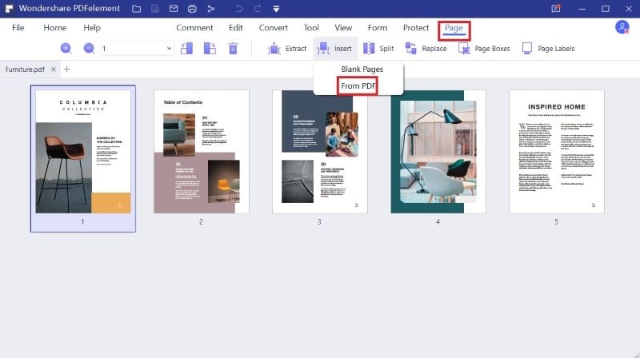The height and width of the screenshot is (358, 640).
Task: Print the document with the printer icon
Action: [x=192, y=9]
